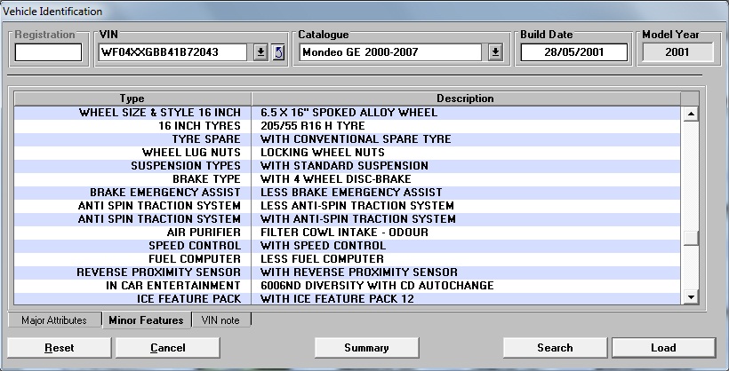This screenshot has height=371, width=729.
Task: Click the Description column header
Action: 465,99
